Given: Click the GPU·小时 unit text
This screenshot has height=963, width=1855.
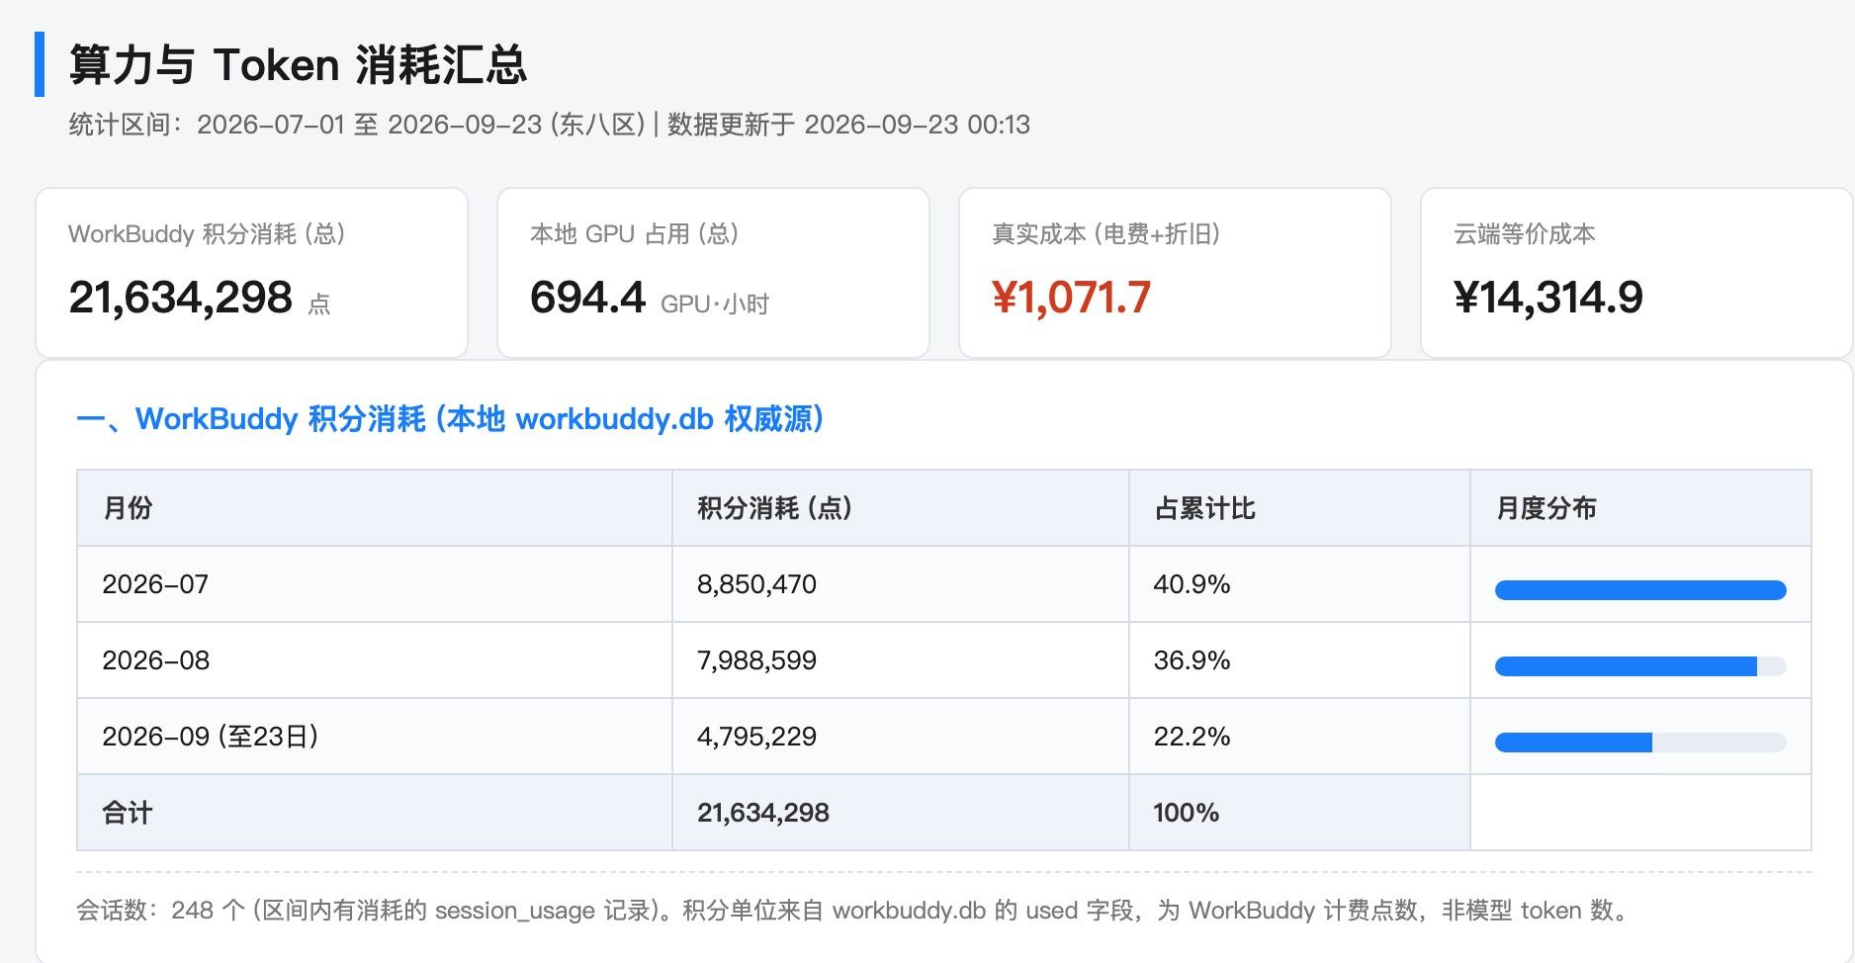Looking at the screenshot, I should pos(715,304).
